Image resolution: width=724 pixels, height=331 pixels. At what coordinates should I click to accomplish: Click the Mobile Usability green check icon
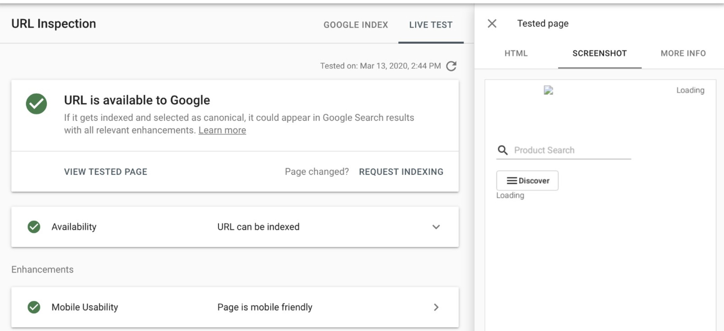click(34, 307)
